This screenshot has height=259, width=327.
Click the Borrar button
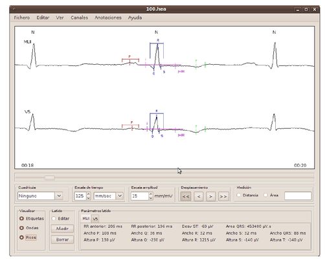62,240
